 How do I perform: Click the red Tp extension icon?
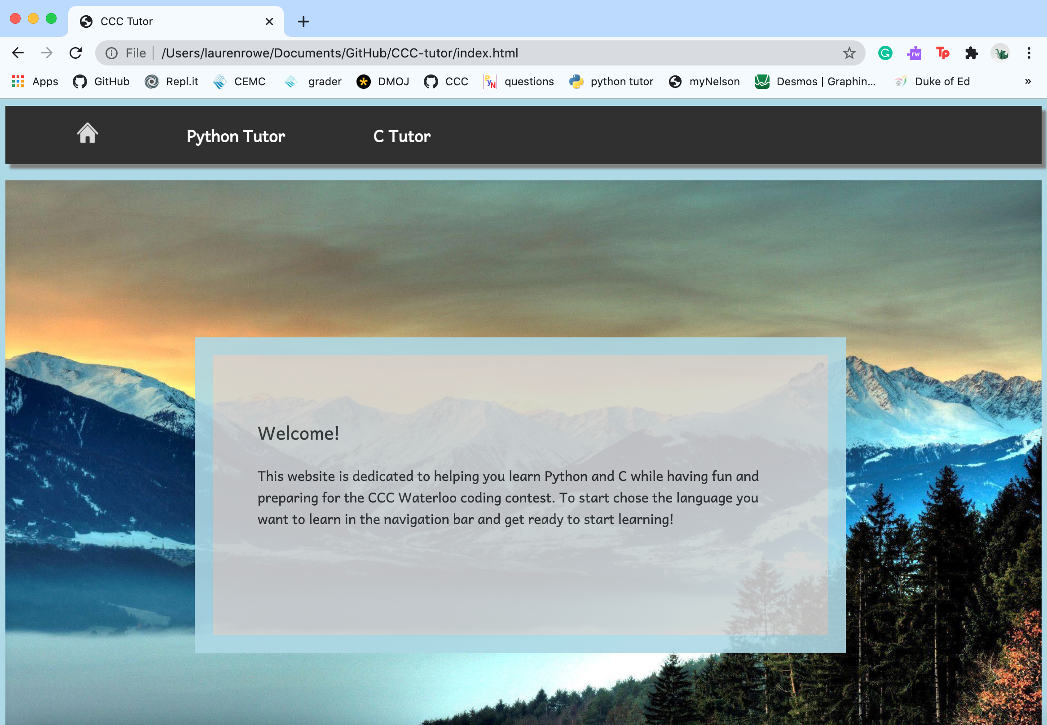click(x=942, y=53)
